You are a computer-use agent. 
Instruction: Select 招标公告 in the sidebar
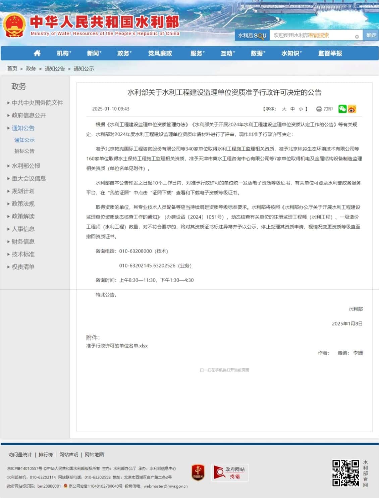(x=24, y=151)
